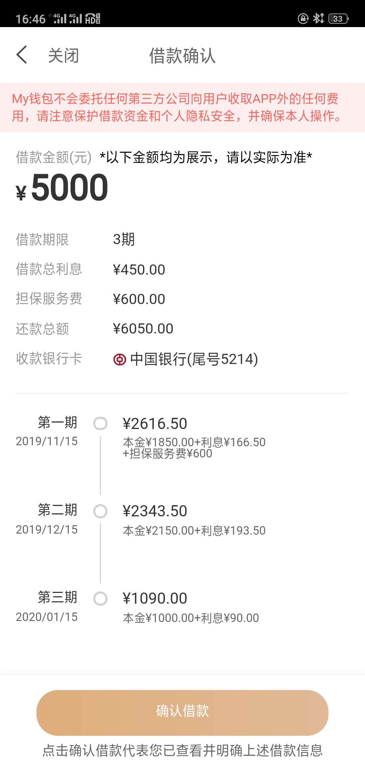Tap the loan amount 5000 field
Image resolution: width=365 pixels, height=772 pixels.
click(x=62, y=187)
